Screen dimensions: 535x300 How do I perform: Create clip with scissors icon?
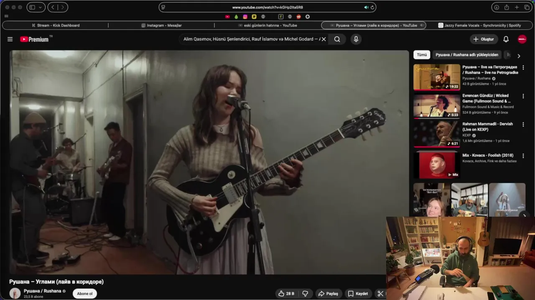coord(380,294)
